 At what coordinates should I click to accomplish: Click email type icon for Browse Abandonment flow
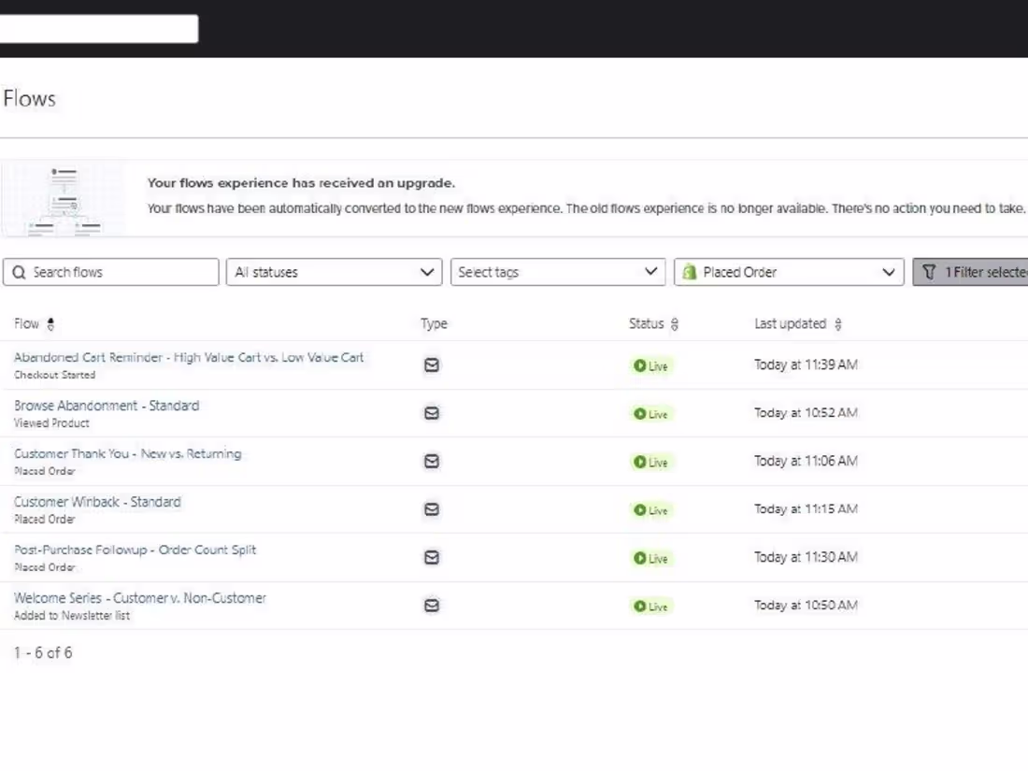432,413
